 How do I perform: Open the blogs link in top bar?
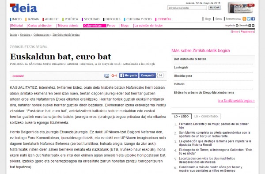click(x=208, y=19)
